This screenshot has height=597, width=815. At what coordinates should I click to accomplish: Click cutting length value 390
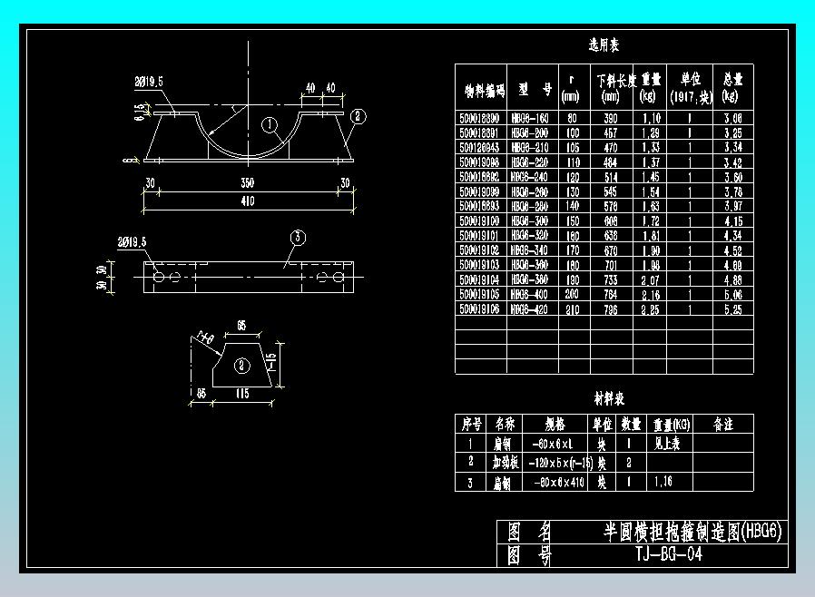tap(611, 118)
